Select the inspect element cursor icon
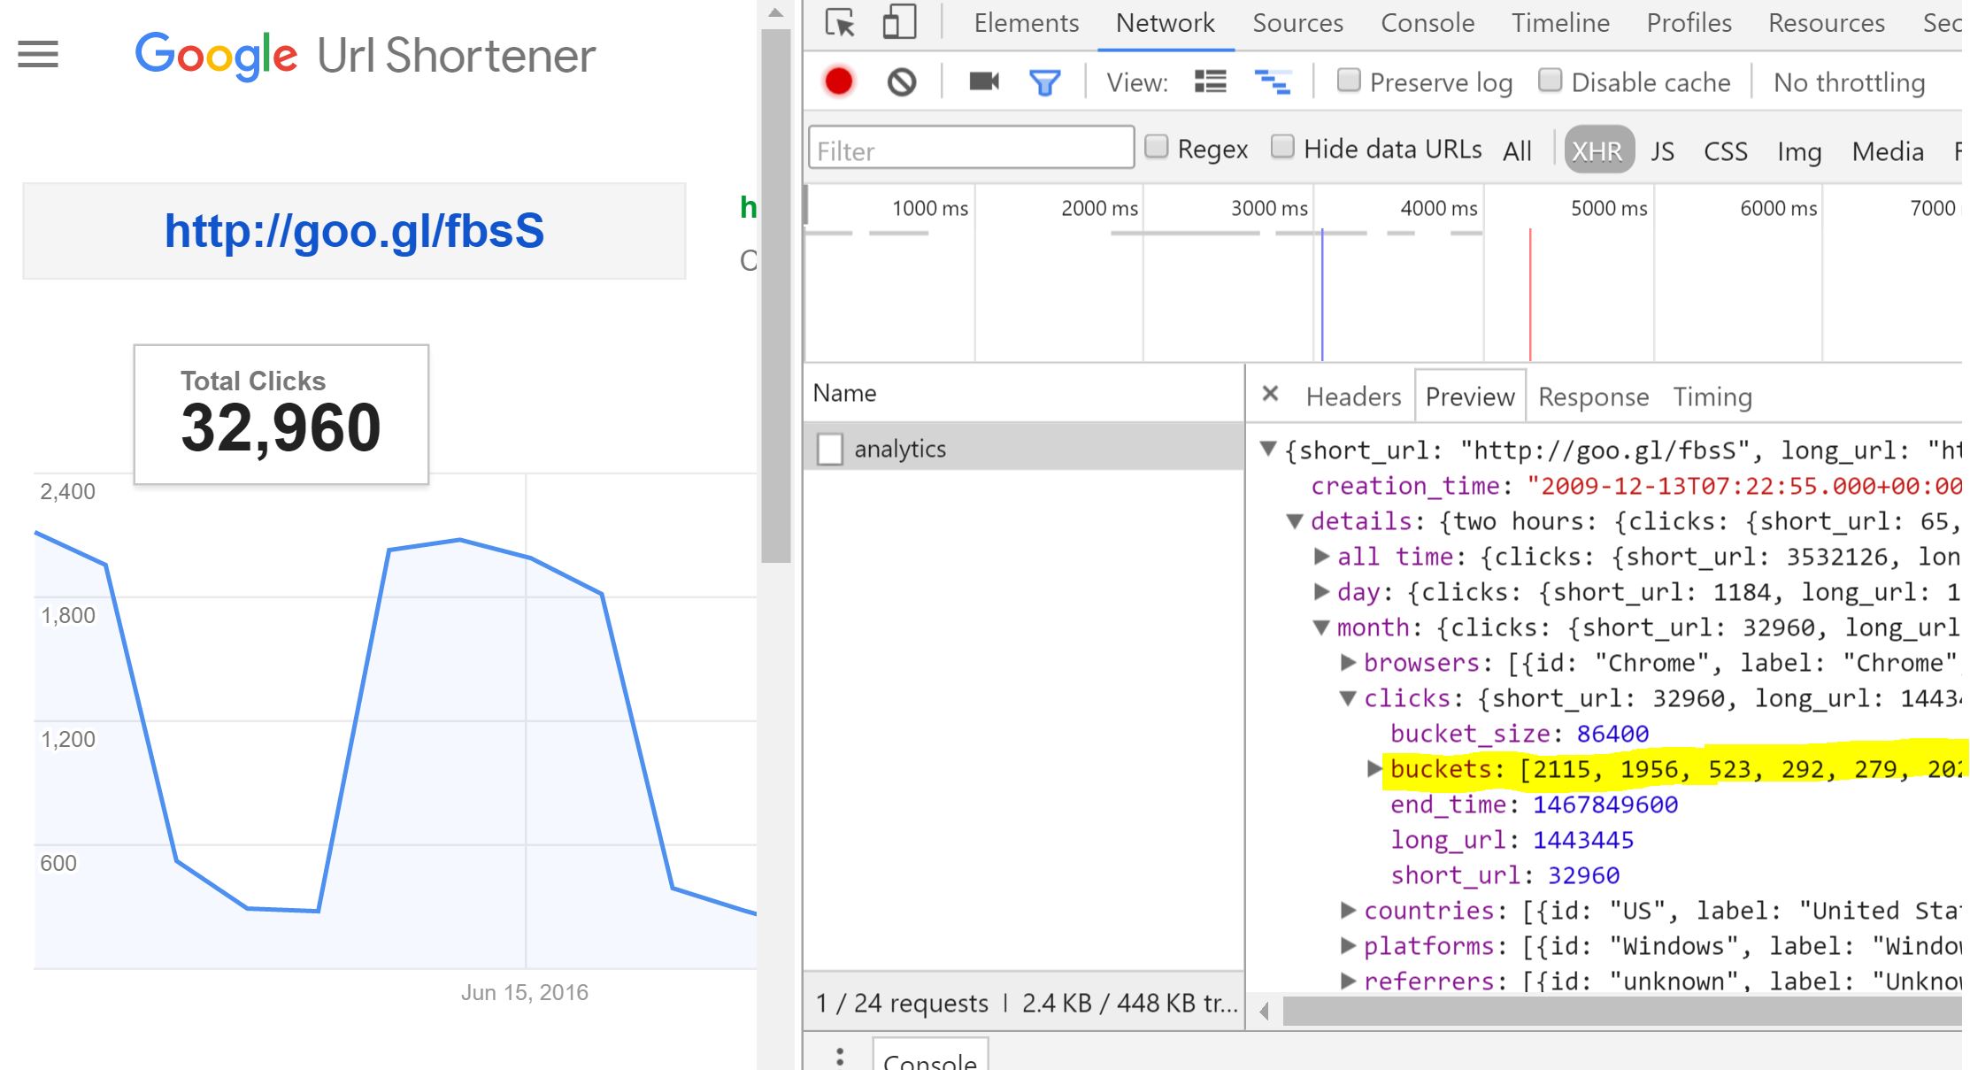This screenshot has width=1970, height=1070. click(839, 23)
